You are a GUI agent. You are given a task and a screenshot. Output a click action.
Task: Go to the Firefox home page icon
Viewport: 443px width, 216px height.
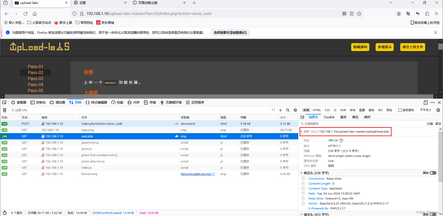point(35,14)
